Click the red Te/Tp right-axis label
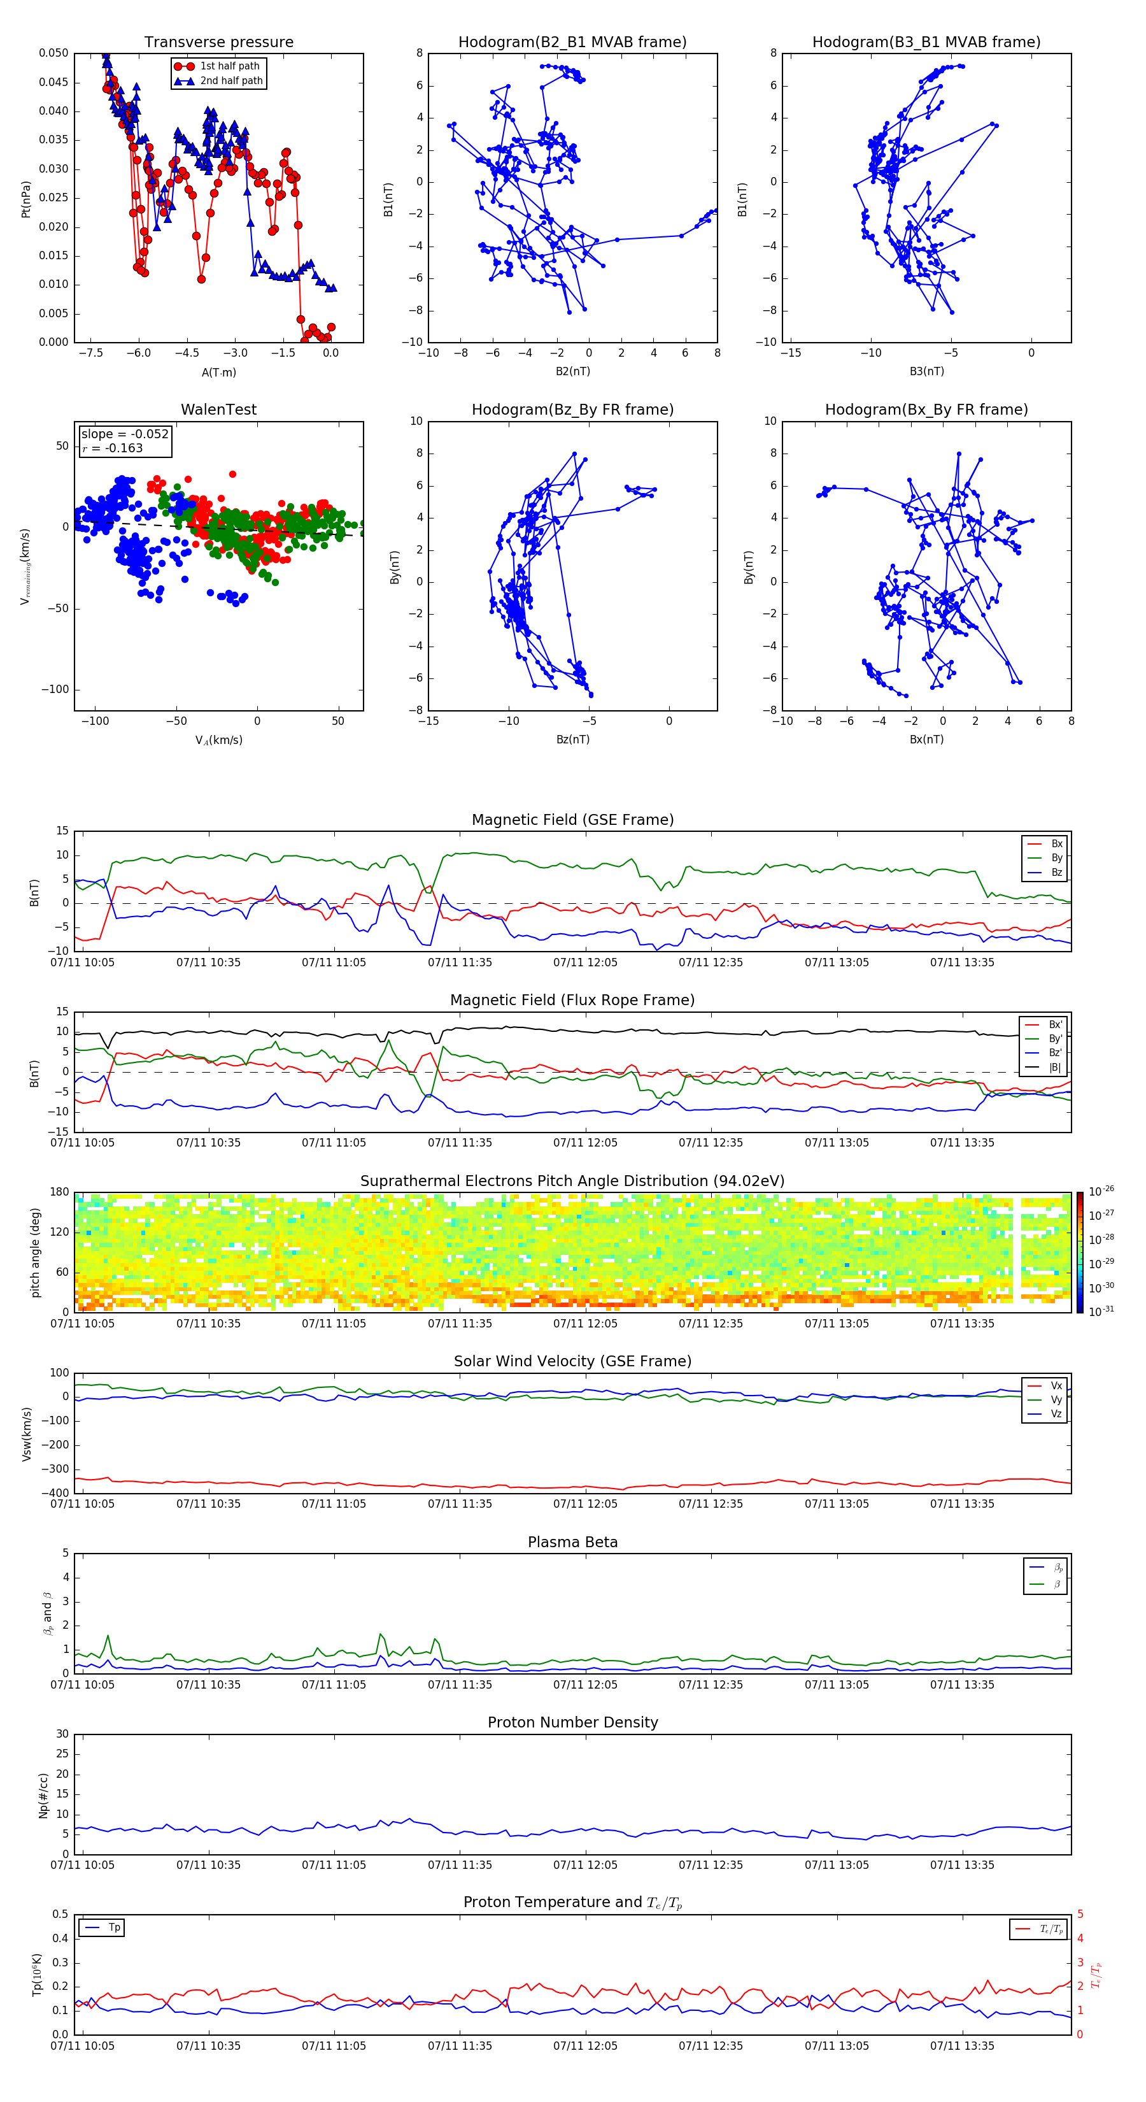 [1096, 1975]
